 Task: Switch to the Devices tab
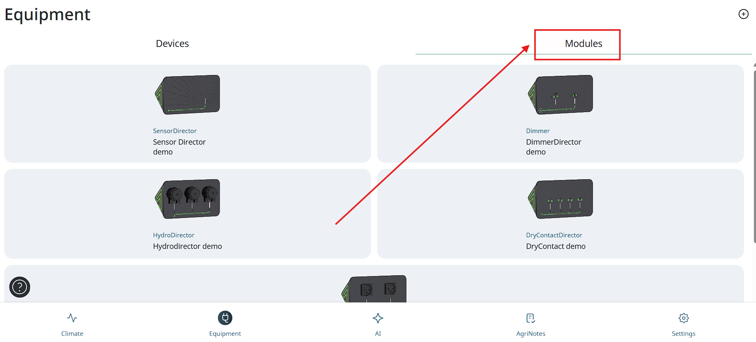click(172, 44)
